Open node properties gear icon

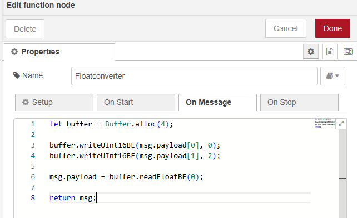pyautogui.click(x=311, y=52)
